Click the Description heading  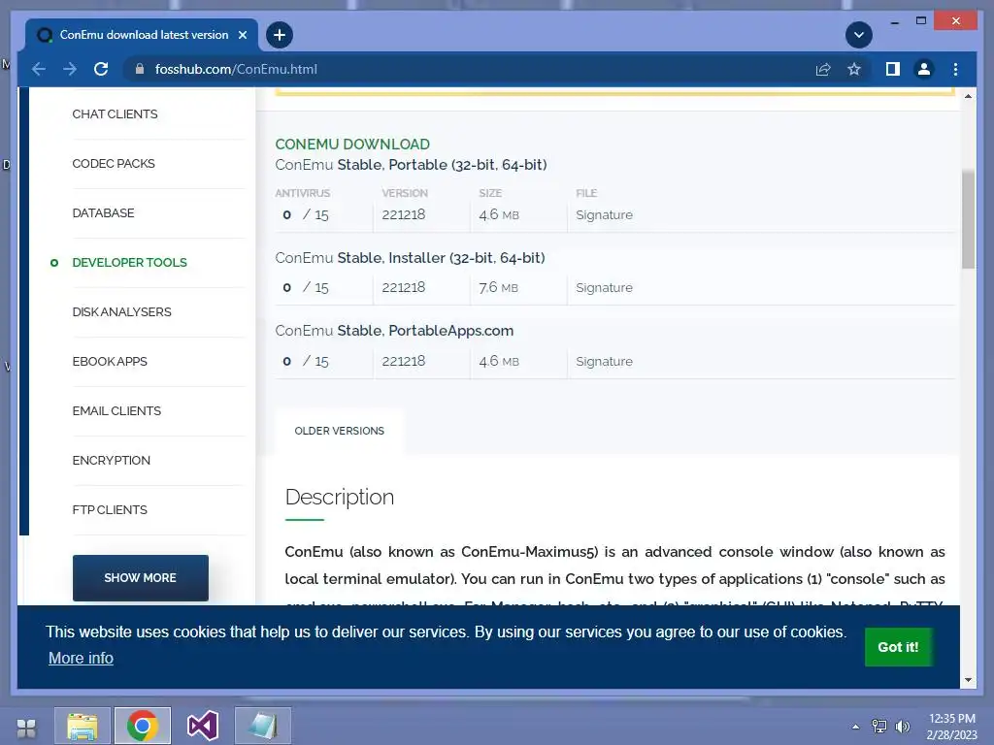339,498
